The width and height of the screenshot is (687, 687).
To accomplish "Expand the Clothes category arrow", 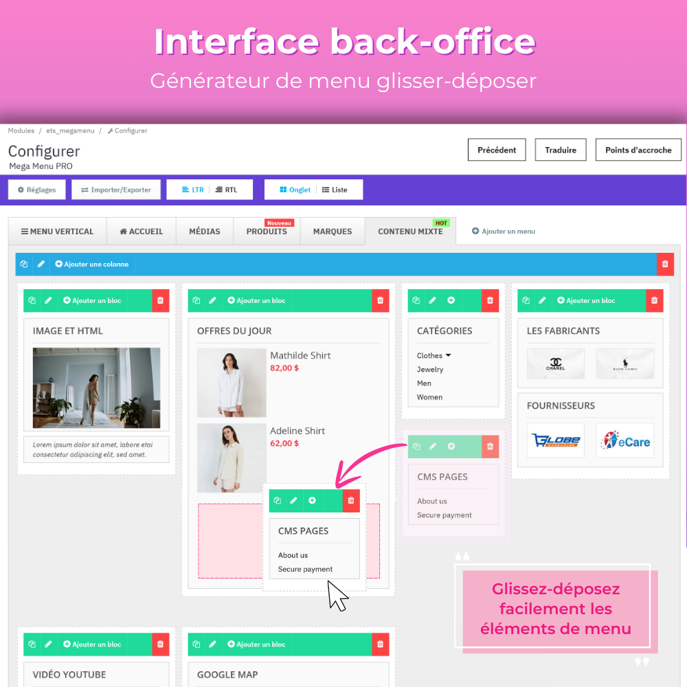I will [449, 355].
